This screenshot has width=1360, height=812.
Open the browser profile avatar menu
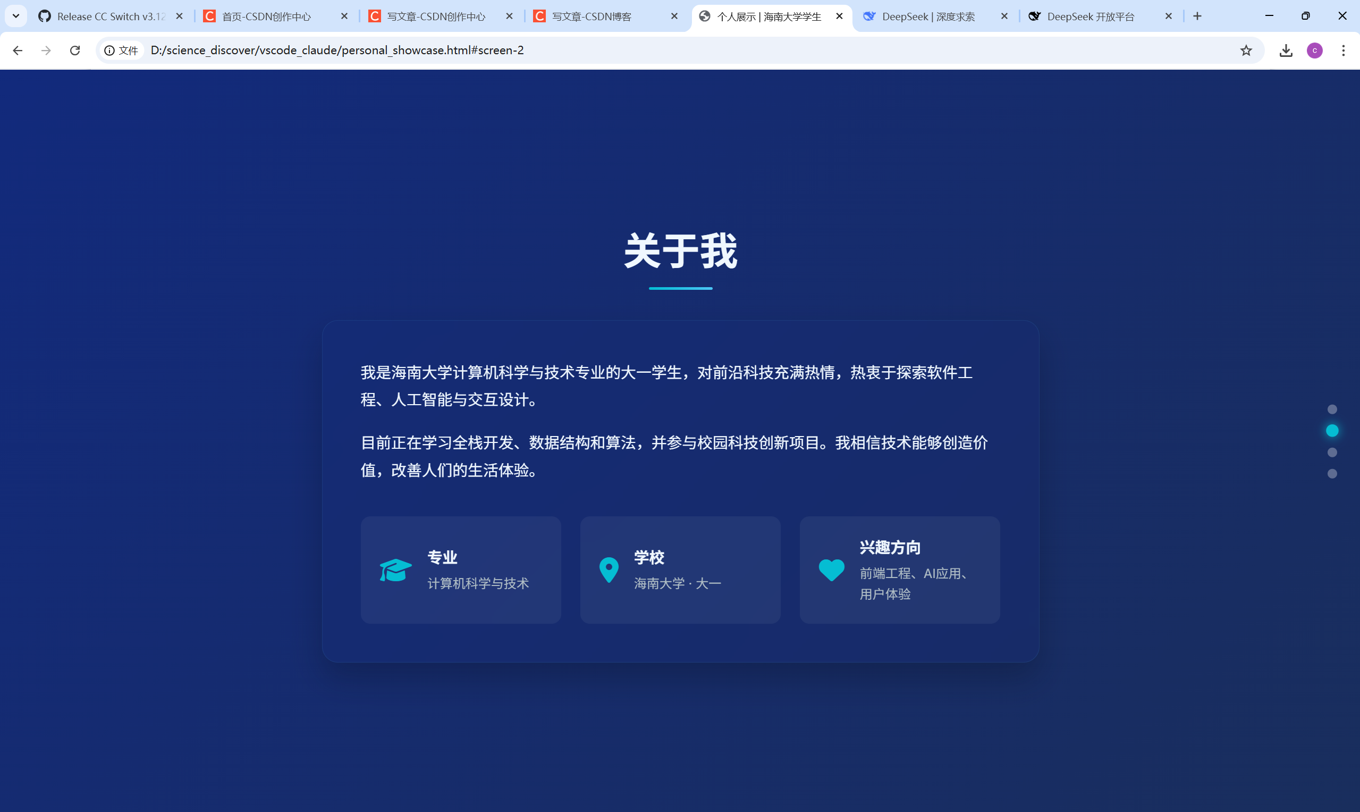point(1315,51)
